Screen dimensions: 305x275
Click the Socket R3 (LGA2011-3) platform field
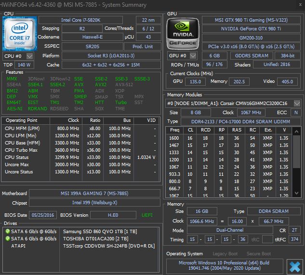[x=111, y=55]
